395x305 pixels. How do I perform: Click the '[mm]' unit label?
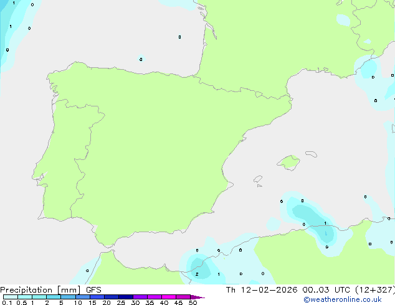pos(69,290)
